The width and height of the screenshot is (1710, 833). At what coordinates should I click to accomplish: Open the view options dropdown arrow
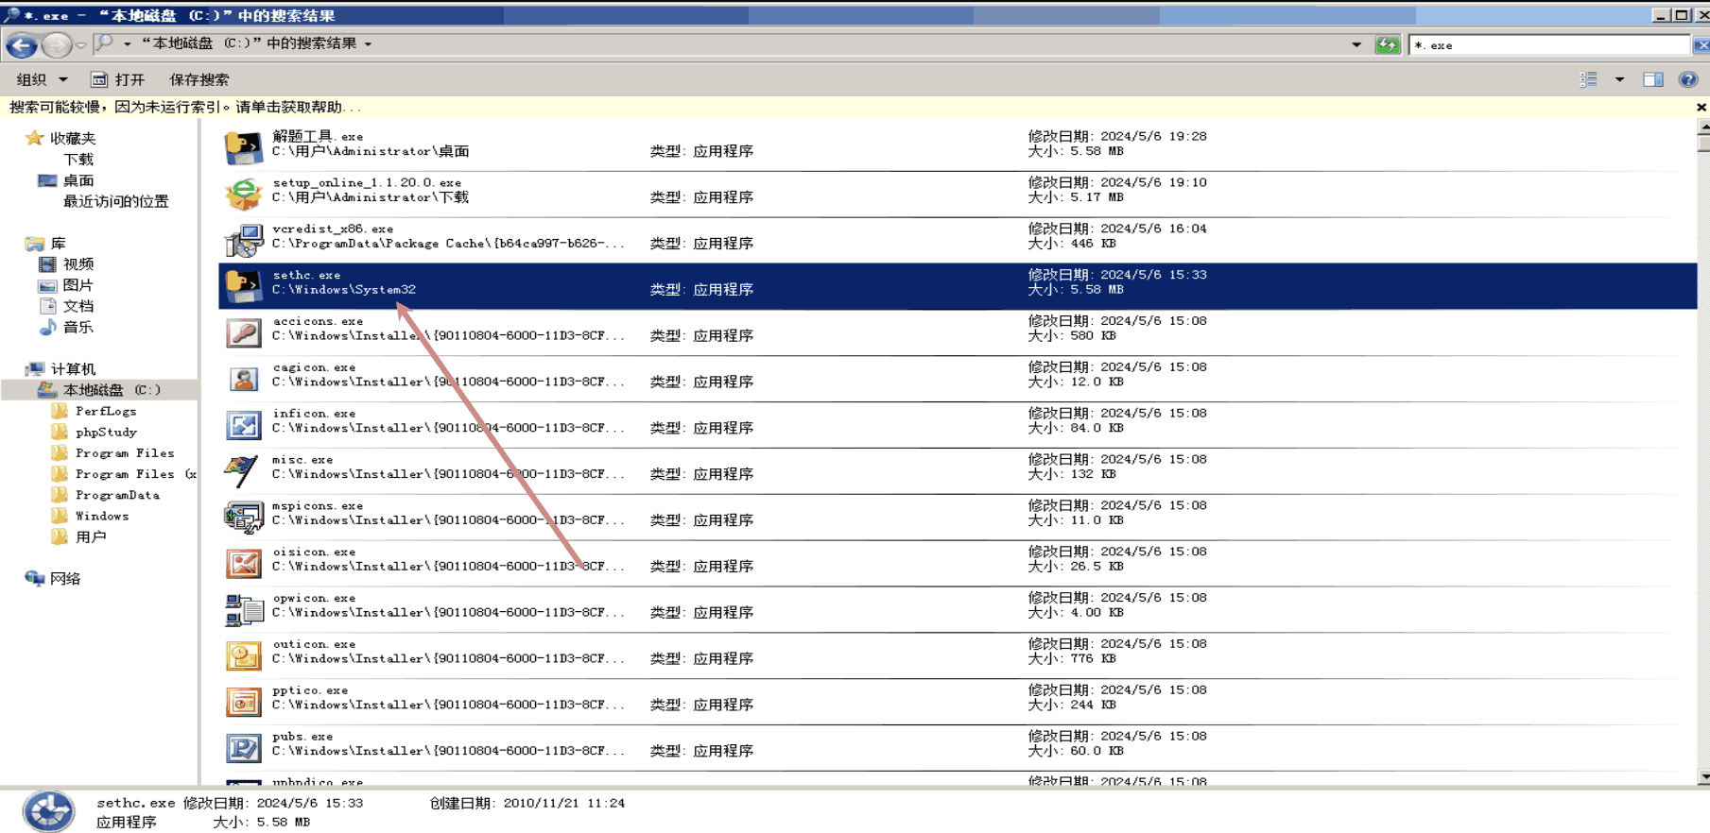coord(1619,80)
